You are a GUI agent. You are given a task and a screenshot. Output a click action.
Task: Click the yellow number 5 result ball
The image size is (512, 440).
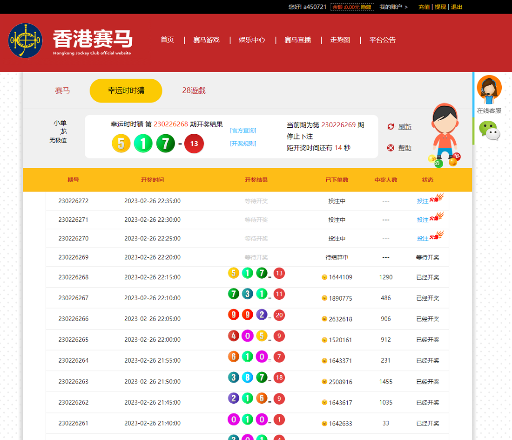pyautogui.click(x=121, y=144)
